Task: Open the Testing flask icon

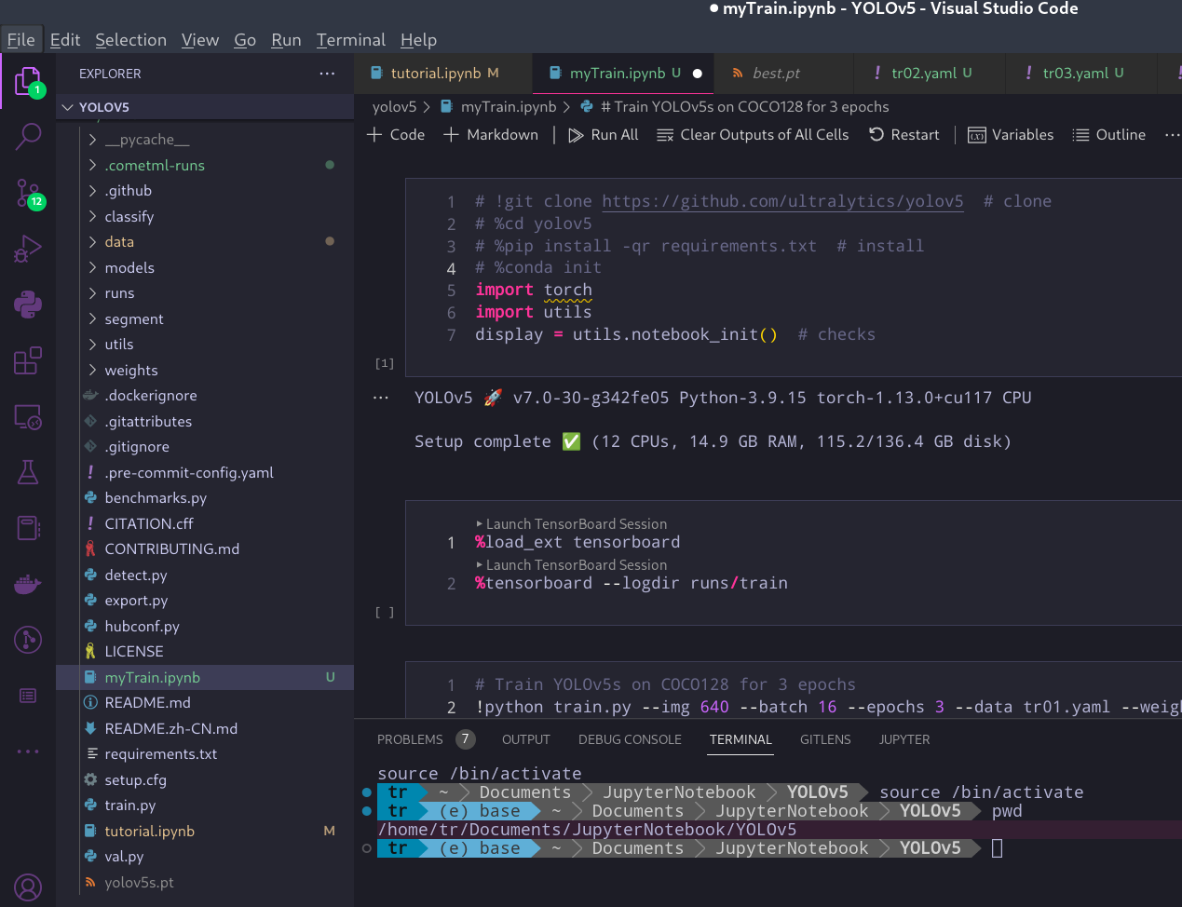Action: pos(28,472)
